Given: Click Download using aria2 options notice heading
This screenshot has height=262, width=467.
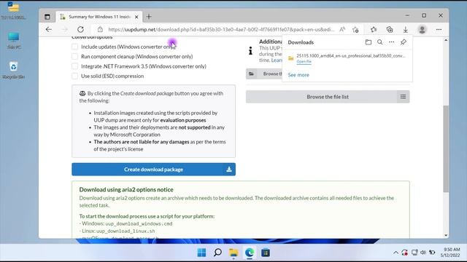Looking at the screenshot, I should (x=126, y=189).
